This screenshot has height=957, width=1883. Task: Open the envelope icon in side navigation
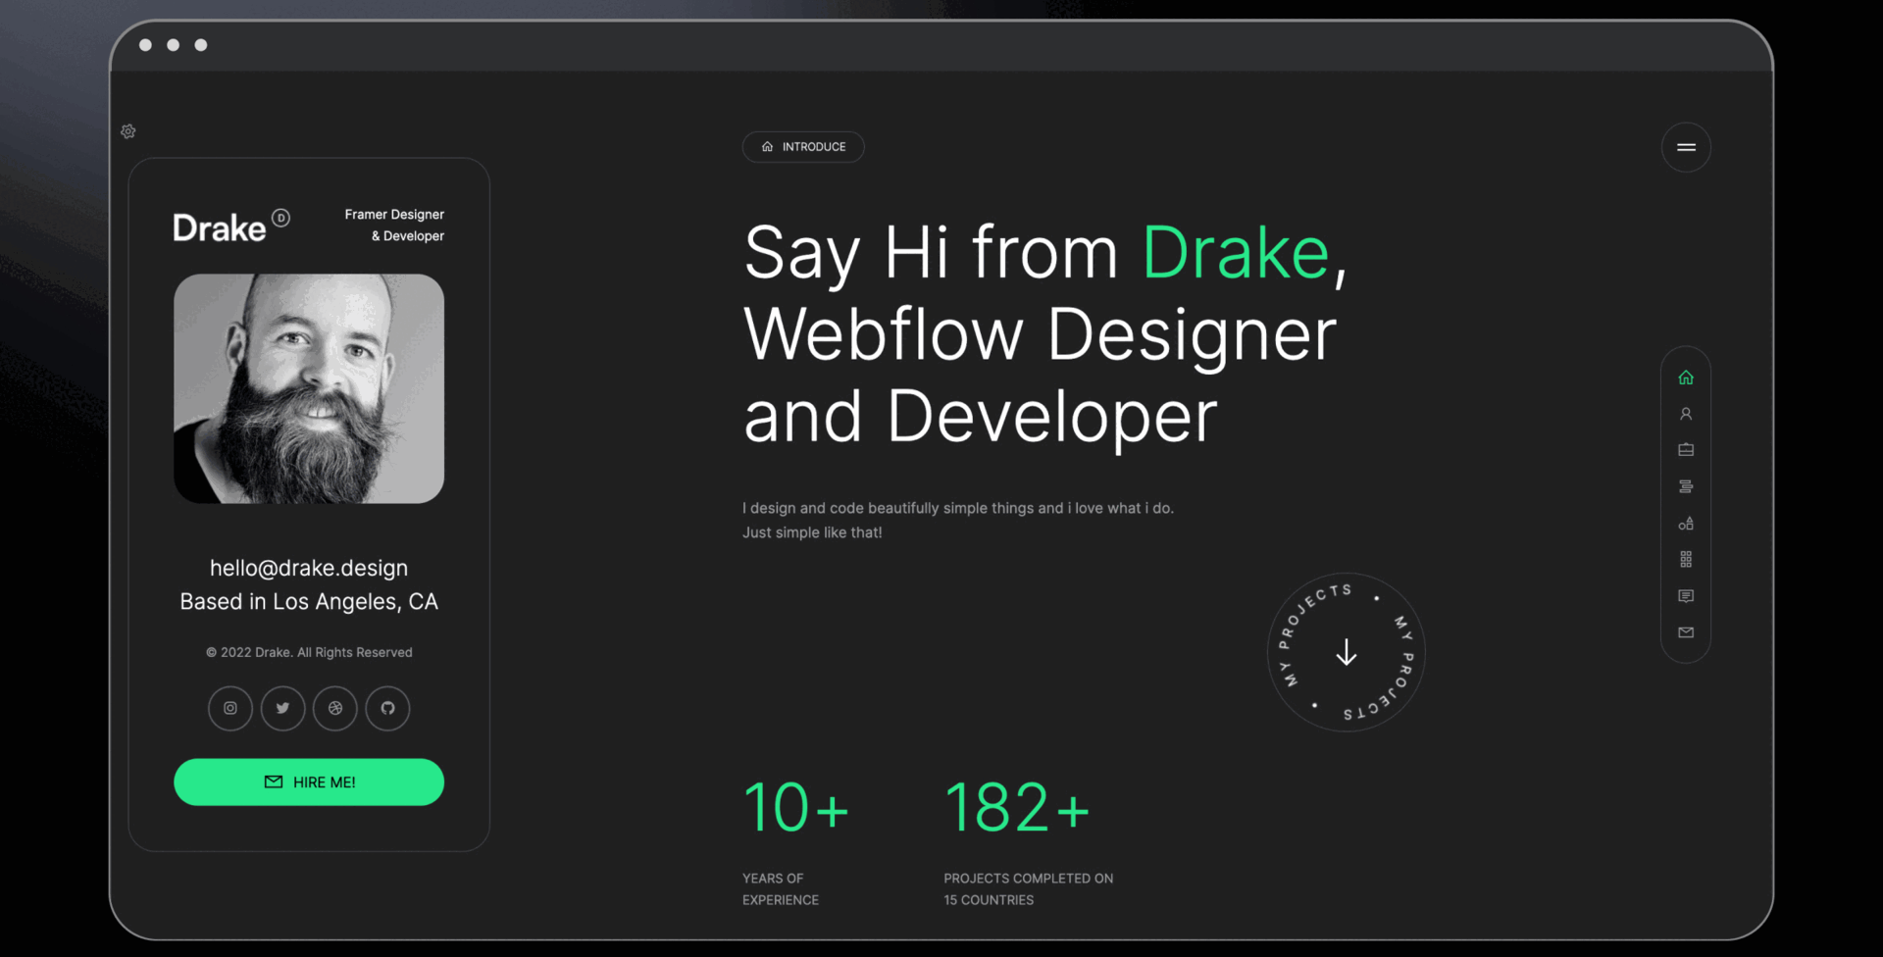1686,632
